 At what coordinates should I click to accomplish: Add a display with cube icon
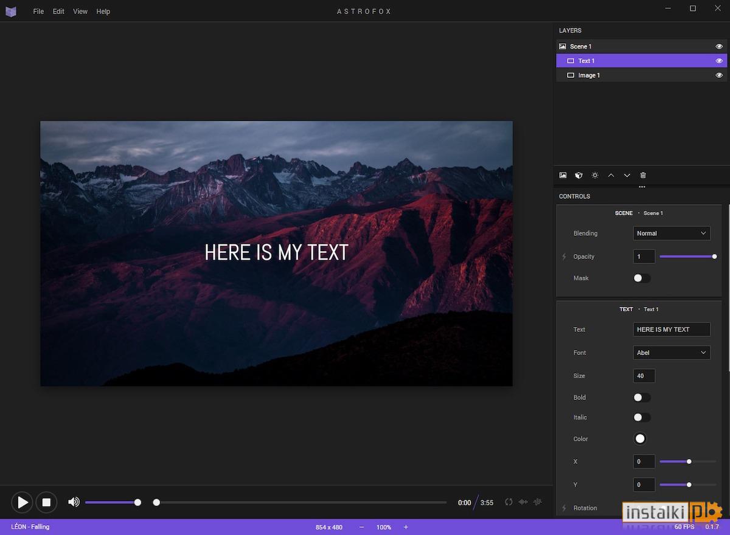[579, 175]
